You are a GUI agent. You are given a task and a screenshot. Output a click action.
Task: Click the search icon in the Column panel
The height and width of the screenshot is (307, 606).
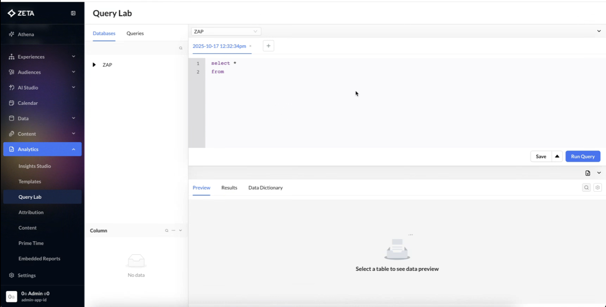click(x=167, y=231)
